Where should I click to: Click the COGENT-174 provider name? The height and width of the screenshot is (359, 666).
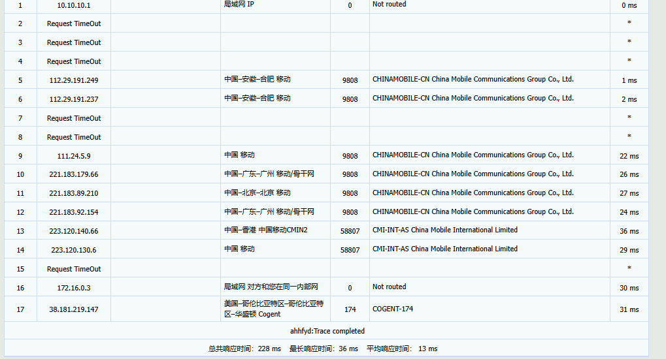click(x=393, y=309)
